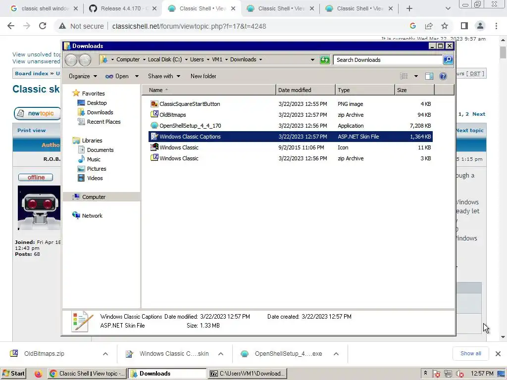Bookmark this page with the star icon
The height and width of the screenshot is (380, 507).
point(445,26)
